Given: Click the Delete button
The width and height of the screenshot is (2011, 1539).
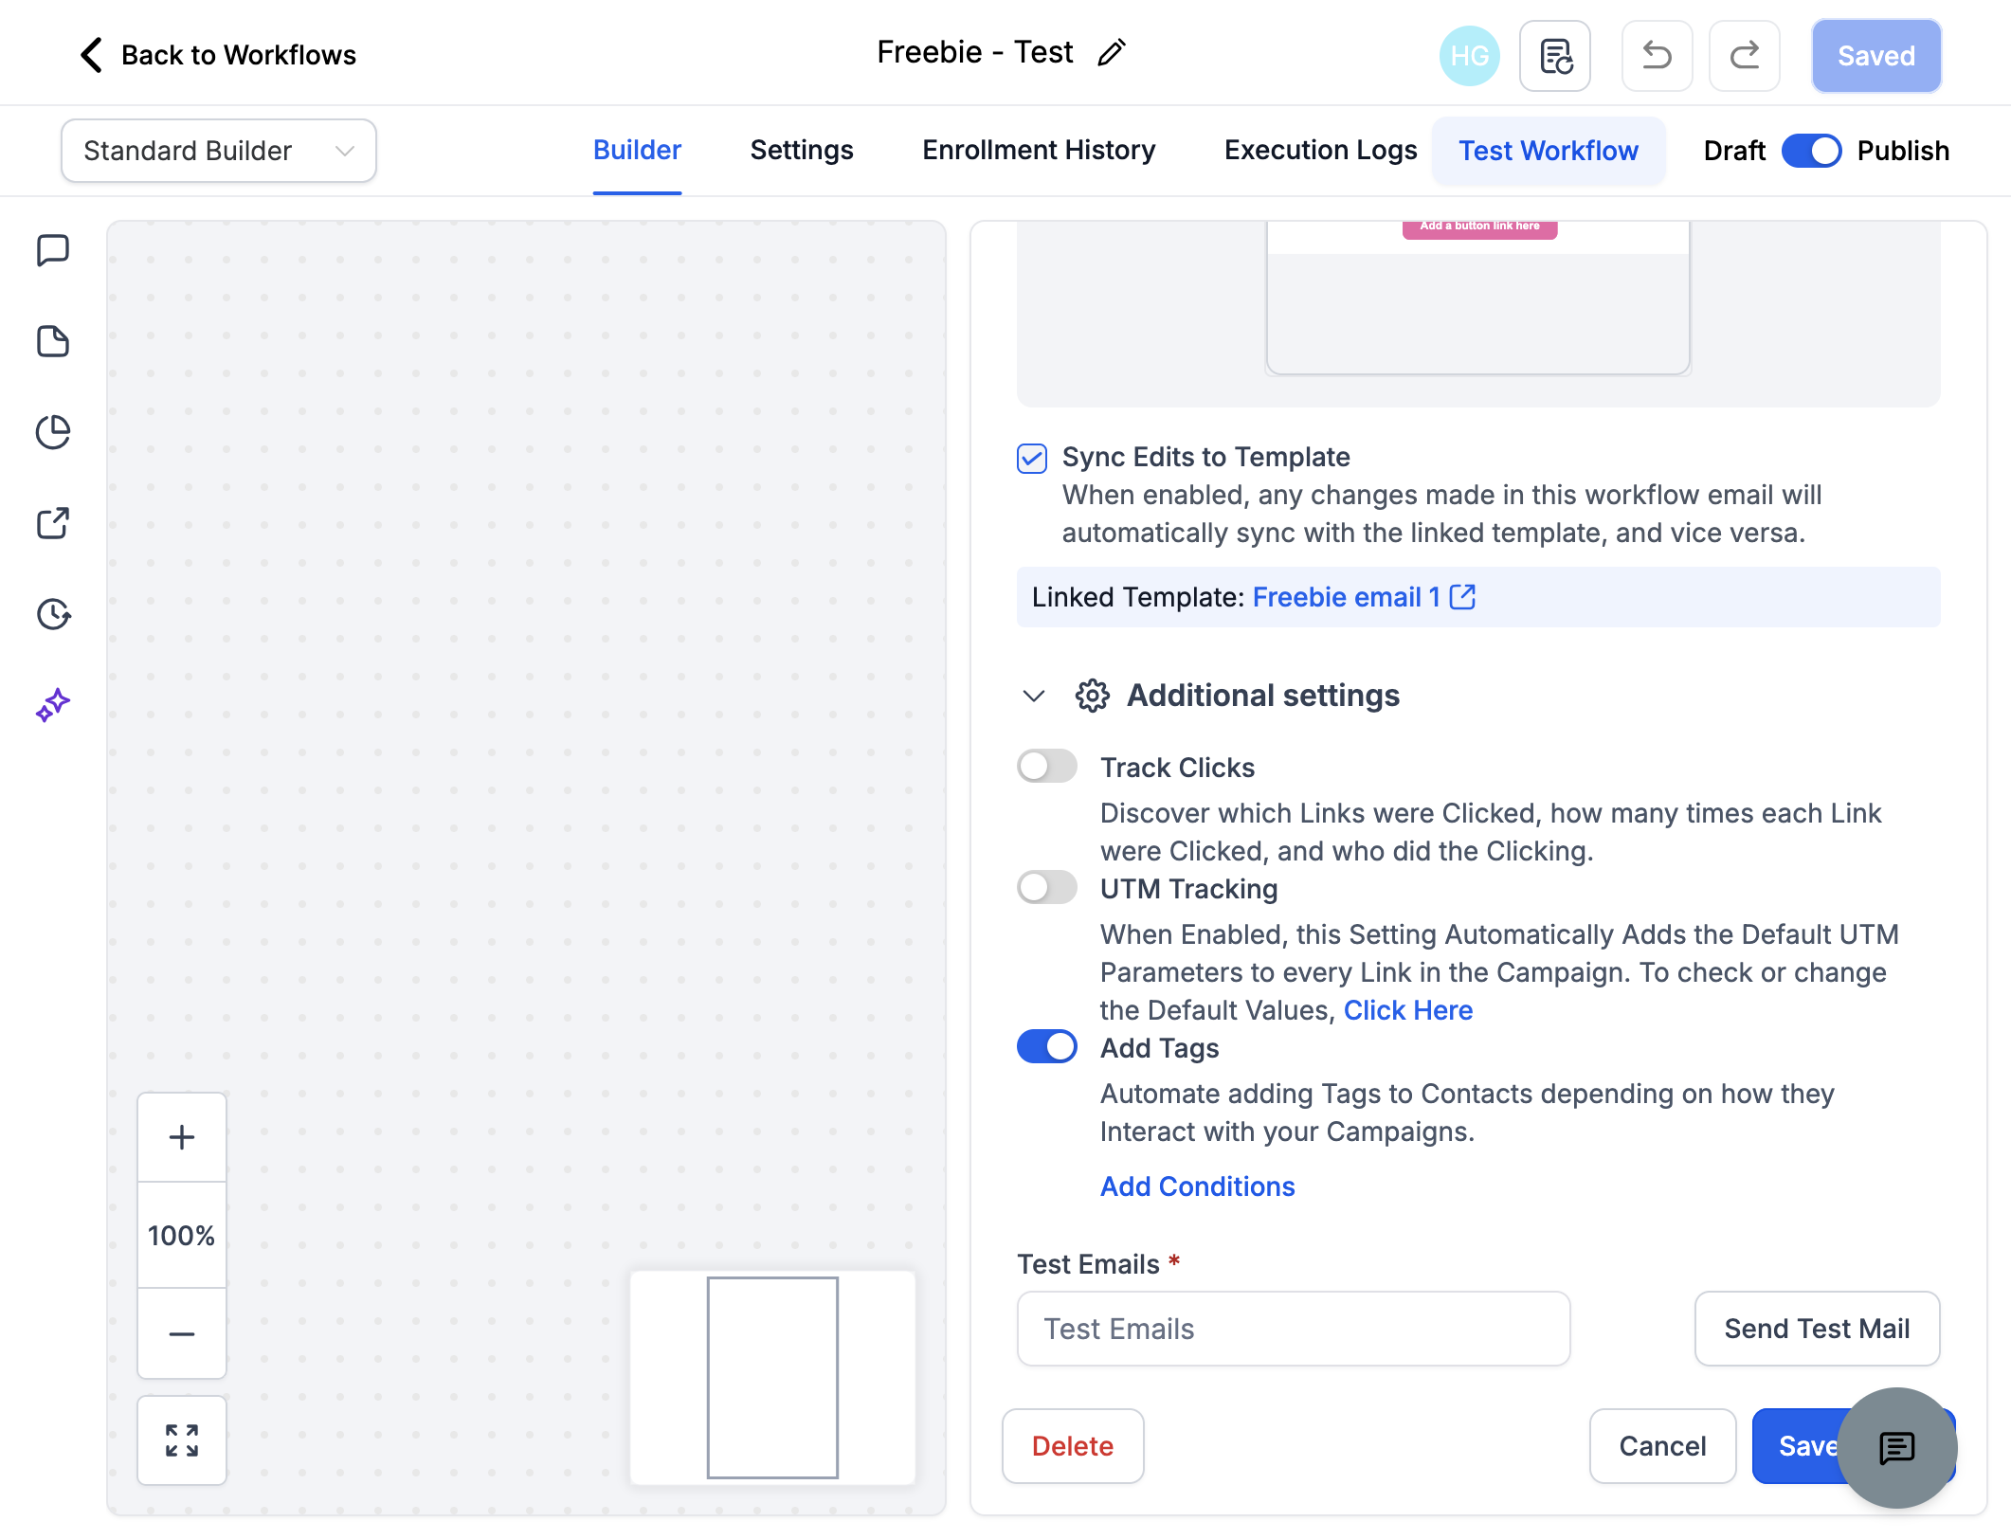Looking at the screenshot, I should pyautogui.click(x=1073, y=1446).
